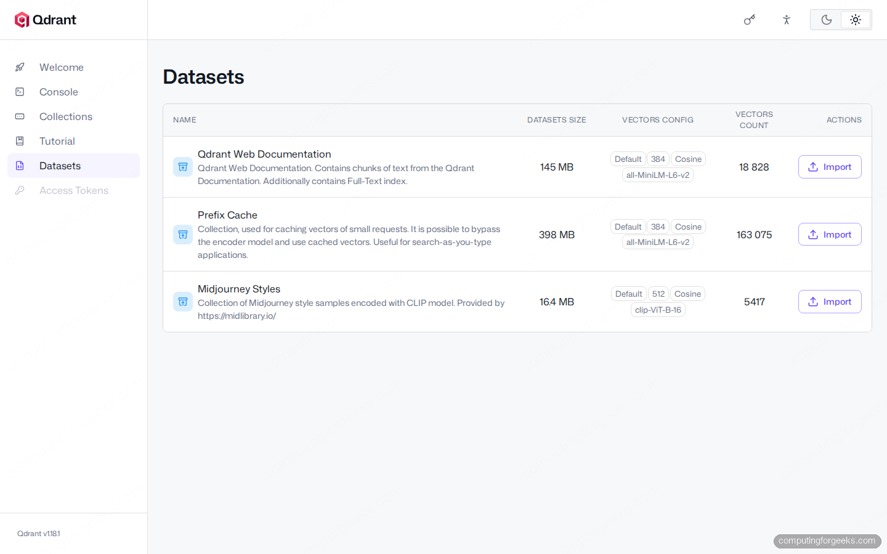The image size is (887, 554).
Task: Click the 512 dimension chip
Action: pyautogui.click(x=658, y=294)
